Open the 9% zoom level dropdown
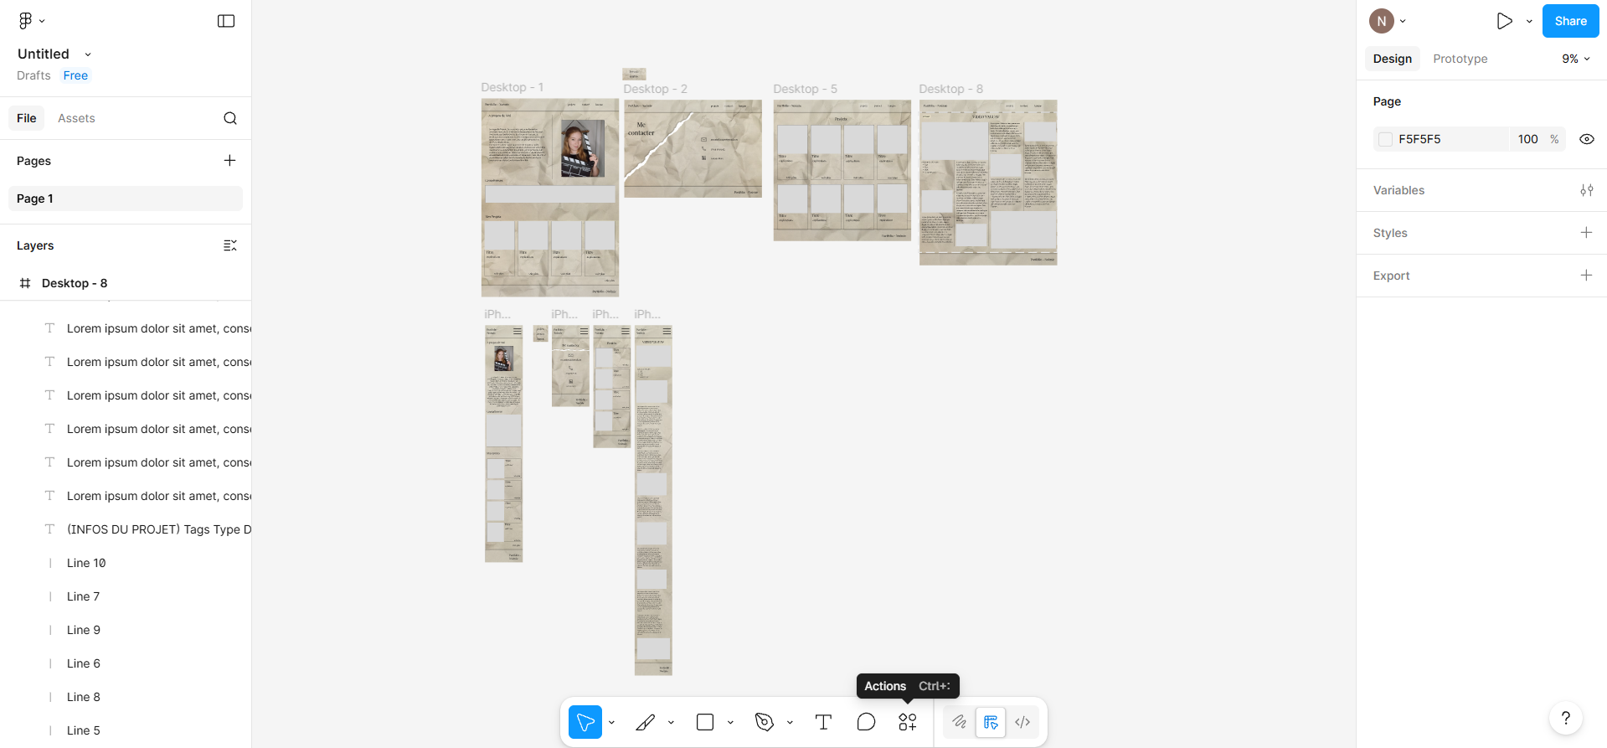Viewport: 1607px width, 748px height. tap(1575, 59)
